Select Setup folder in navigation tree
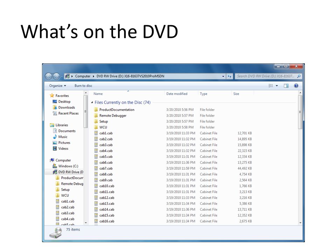 65,190
